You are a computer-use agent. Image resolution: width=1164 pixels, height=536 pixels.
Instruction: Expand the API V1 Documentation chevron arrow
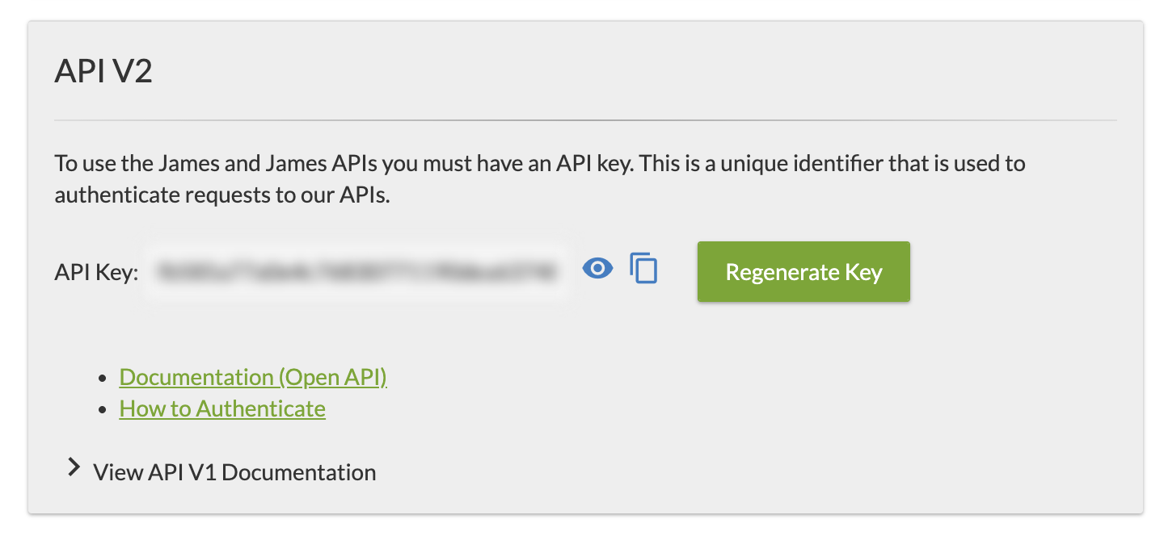coord(74,468)
